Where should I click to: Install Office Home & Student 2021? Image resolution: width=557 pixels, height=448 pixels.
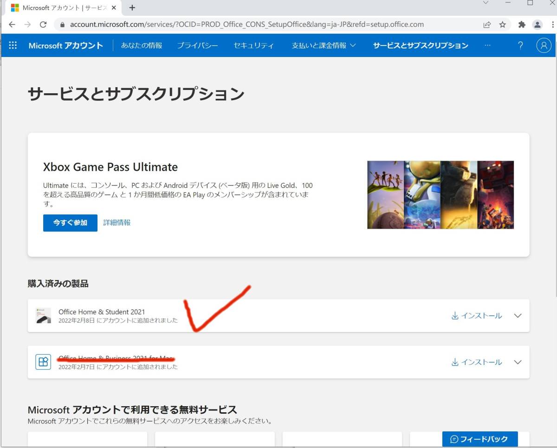point(477,316)
